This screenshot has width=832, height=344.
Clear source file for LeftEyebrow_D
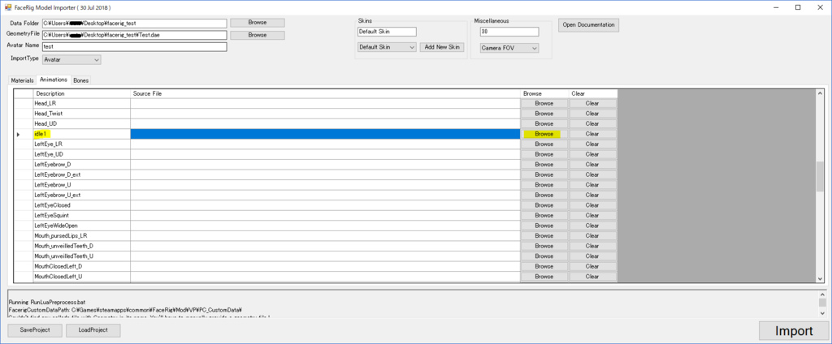click(592, 165)
